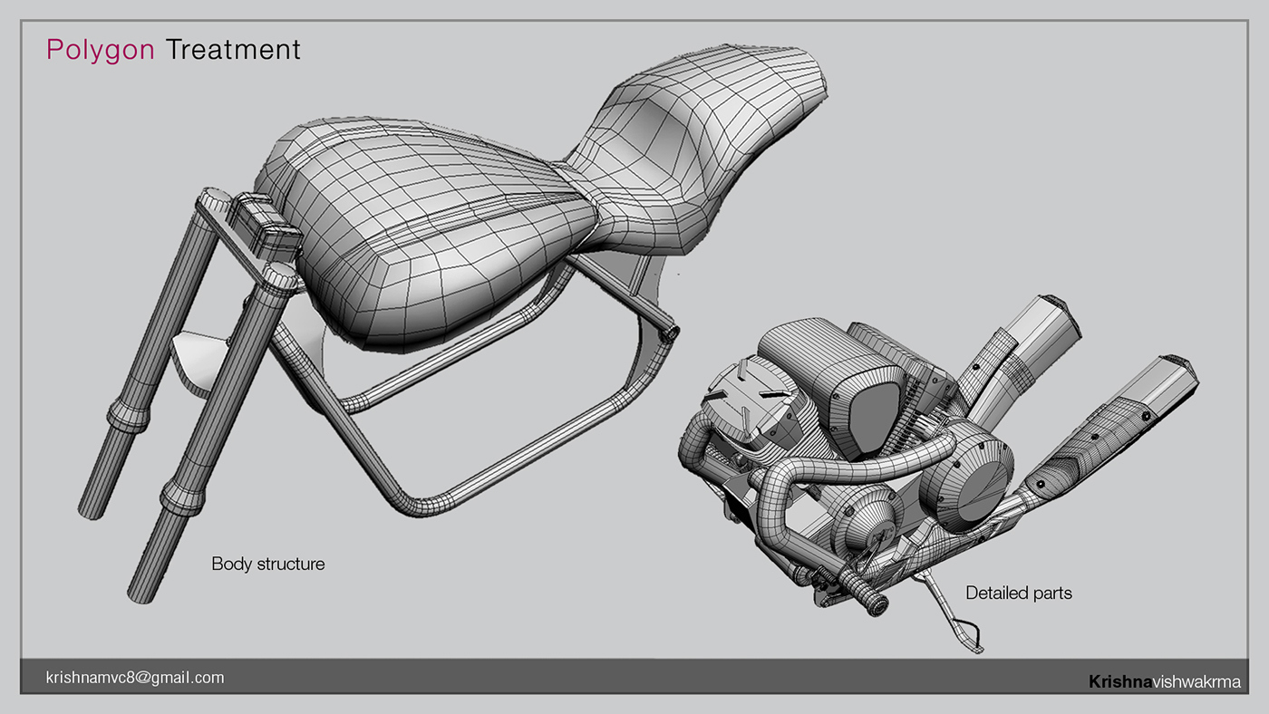Screen dimensions: 1269x714
Task: Click the email address krishnamvc8@gmail.com
Action: tap(134, 677)
